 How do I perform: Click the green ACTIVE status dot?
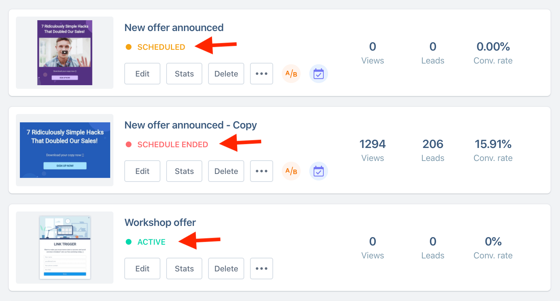click(x=129, y=242)
